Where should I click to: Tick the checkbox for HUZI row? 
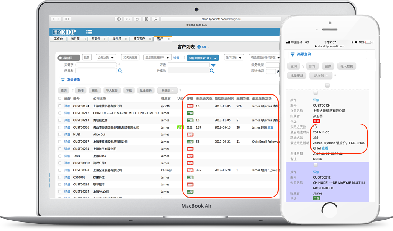tap(60, 135)
